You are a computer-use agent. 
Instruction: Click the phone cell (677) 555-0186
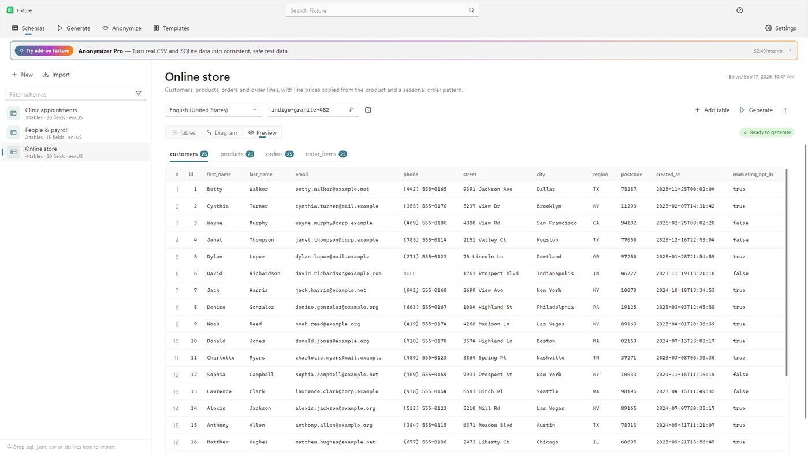tap(425, 442)
